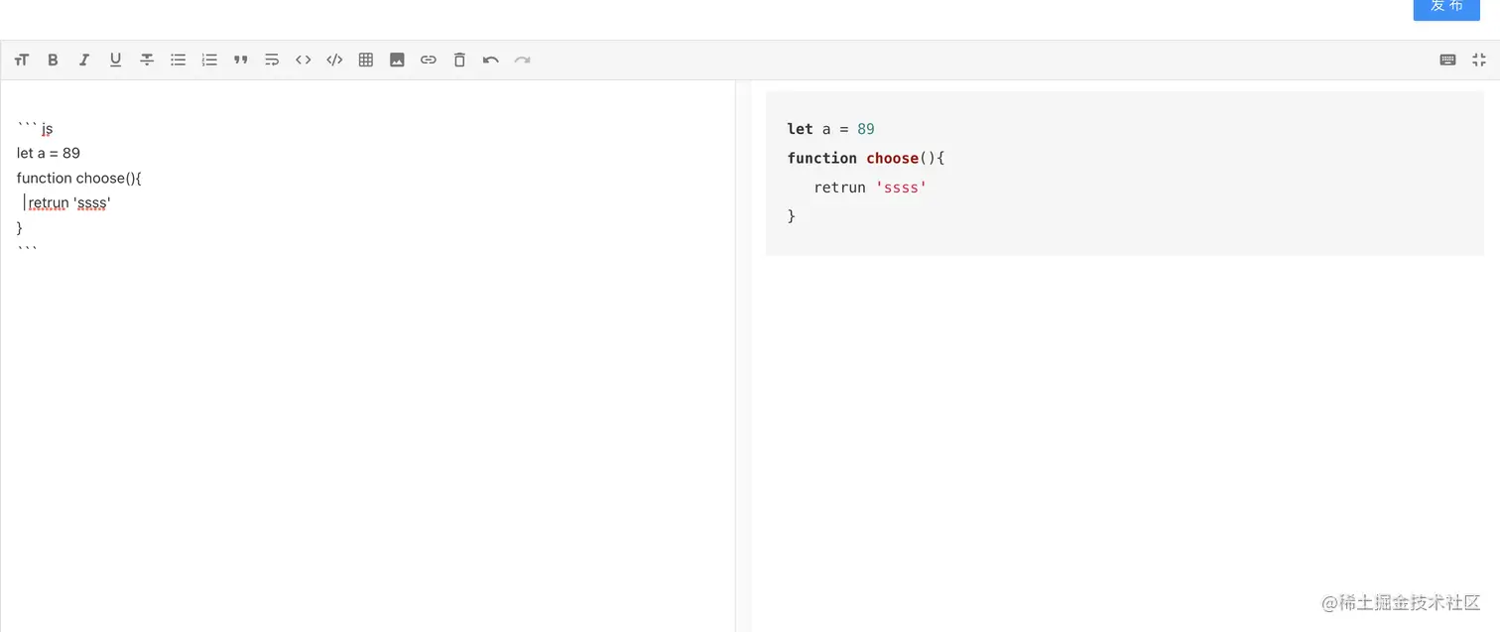
Task: Toggle fullscreen editor mode
Action: (1479, 60)
